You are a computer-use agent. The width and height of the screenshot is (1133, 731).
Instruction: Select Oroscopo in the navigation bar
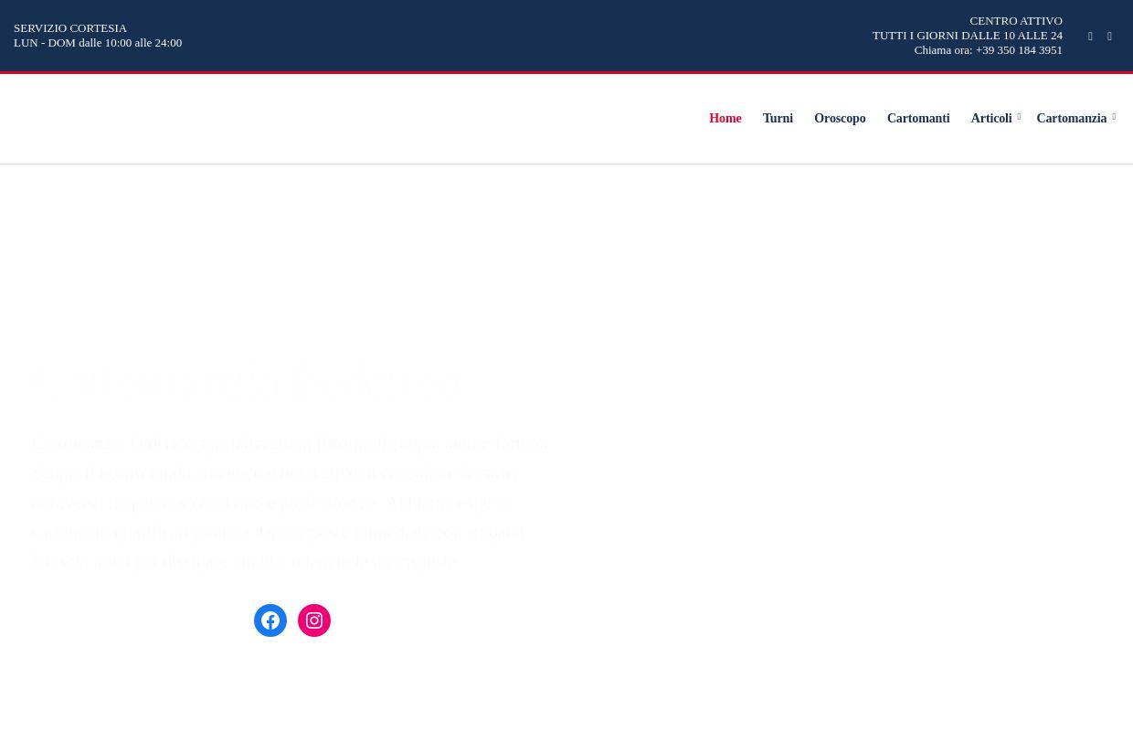click(x=840, y=119)
